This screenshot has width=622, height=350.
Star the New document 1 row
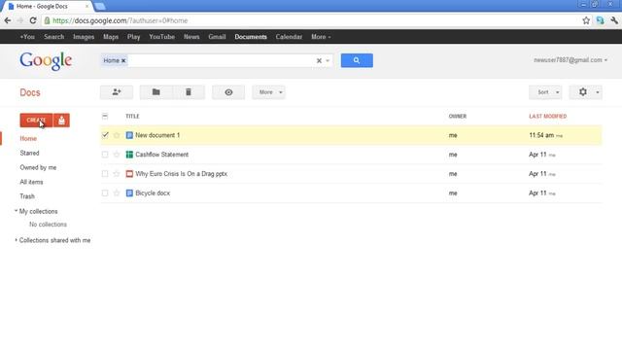click(117, 135)
